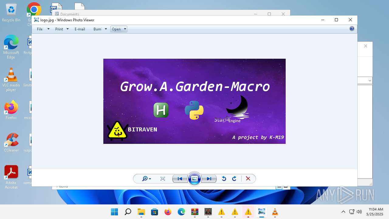Image resolution: width=389 pixels, height=219 pixels.
Task: Close the Photo Viewer window
Action: (350, 20)
